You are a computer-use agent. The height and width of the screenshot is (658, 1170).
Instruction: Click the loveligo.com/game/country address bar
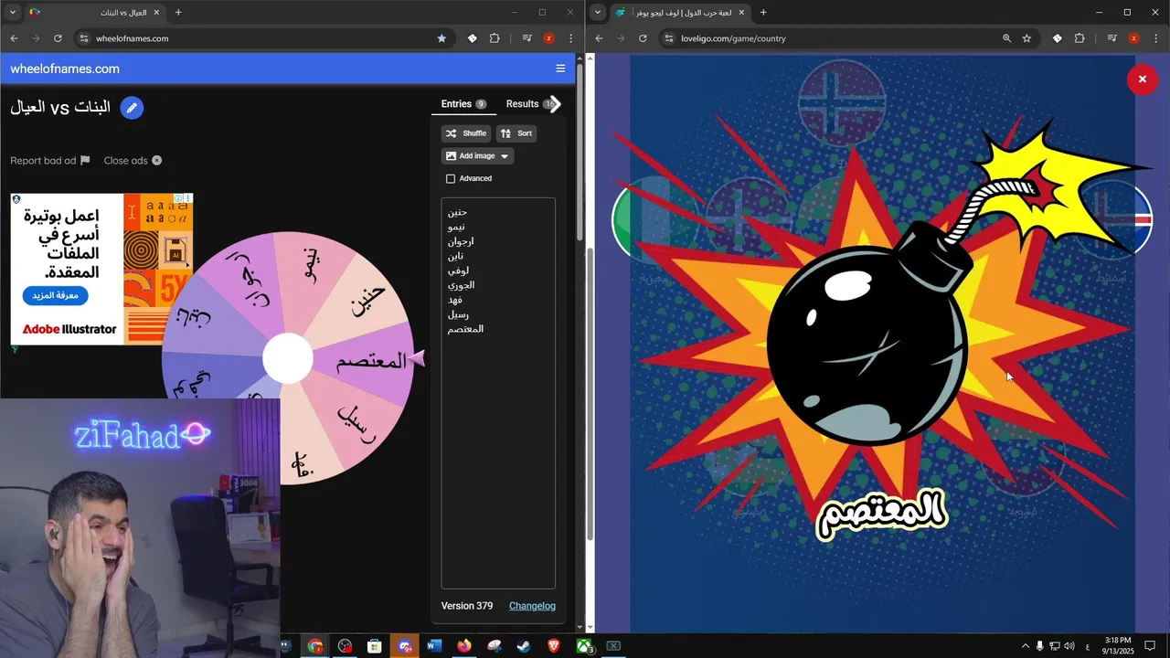[x=850, y=38]
